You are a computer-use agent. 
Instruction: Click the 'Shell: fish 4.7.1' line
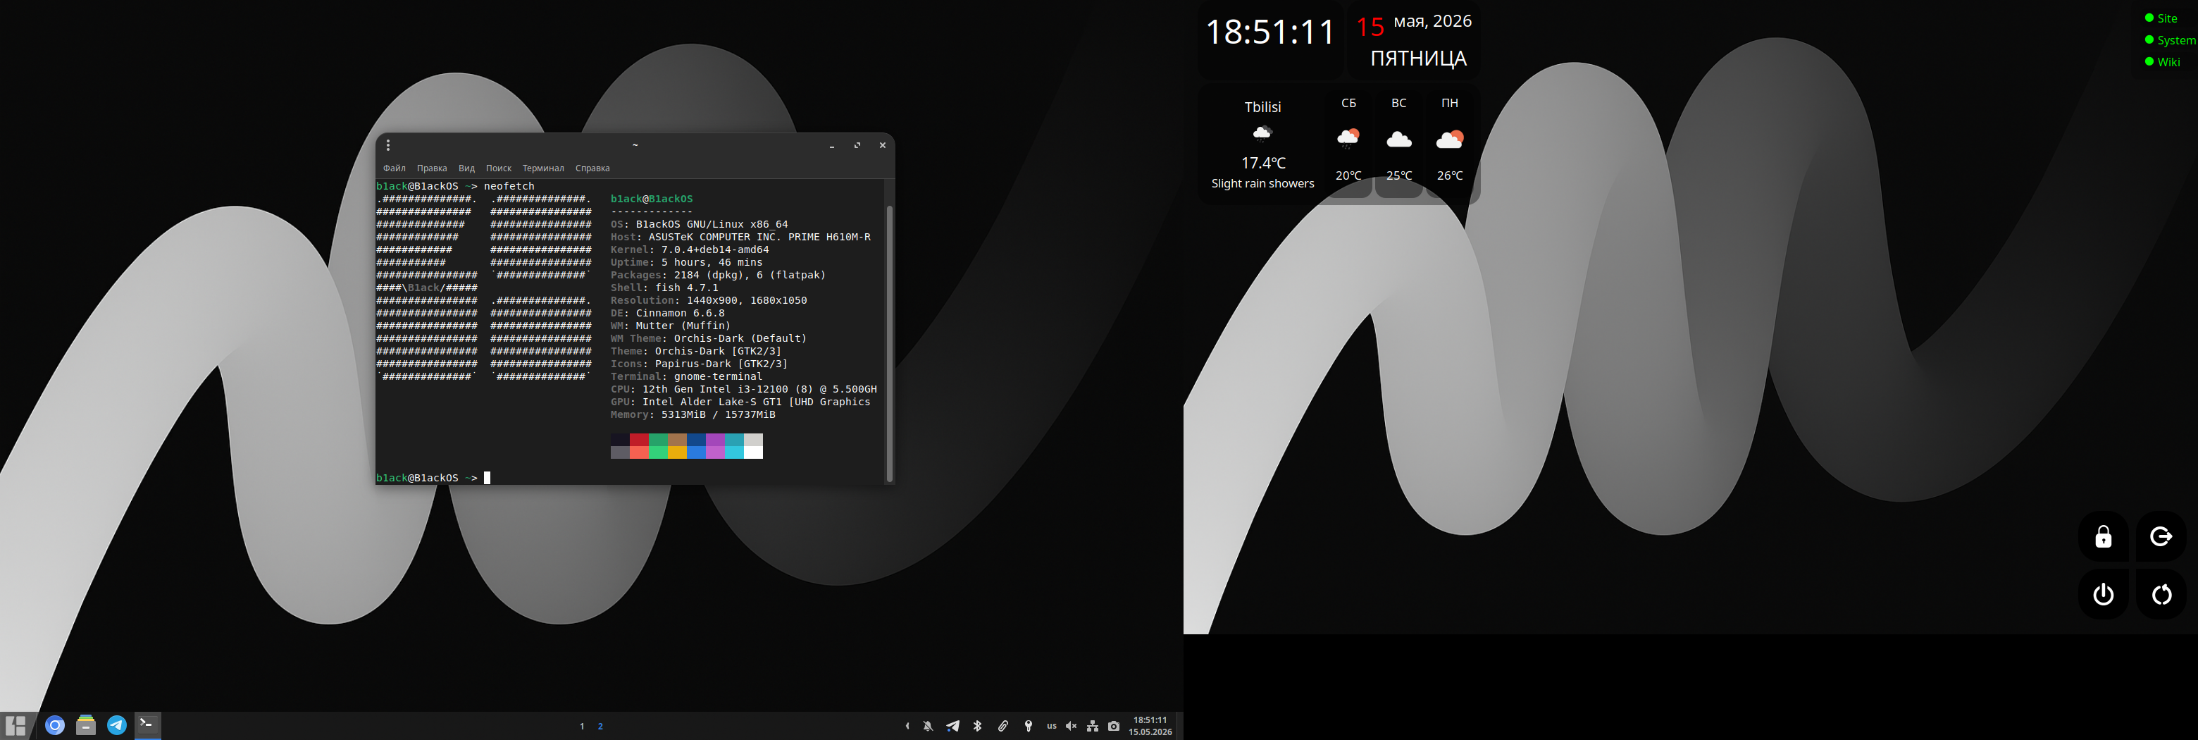click(664, 288)
